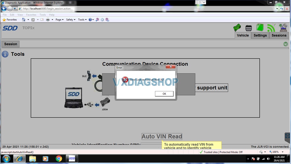Click the IE Home toolbar icon

24,20
